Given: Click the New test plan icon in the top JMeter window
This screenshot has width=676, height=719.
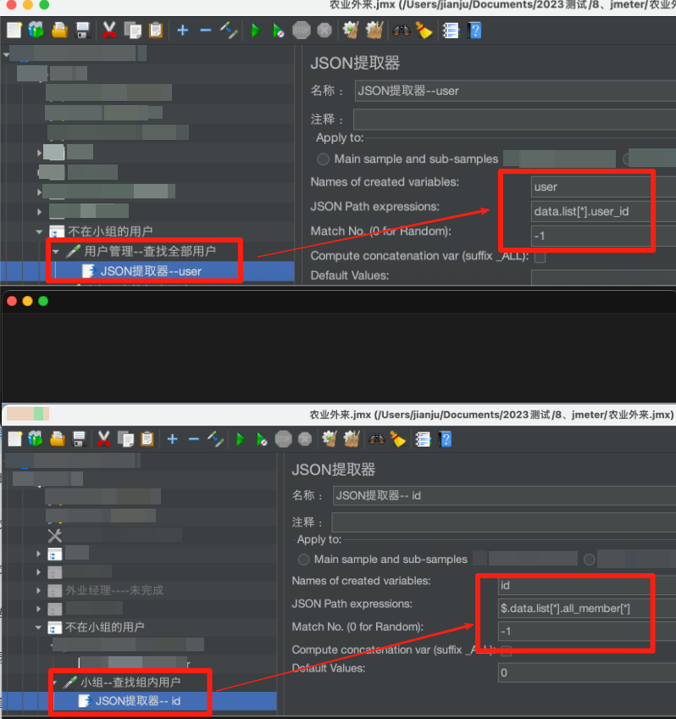Looking at the screenshot, I should click(14, 31).
